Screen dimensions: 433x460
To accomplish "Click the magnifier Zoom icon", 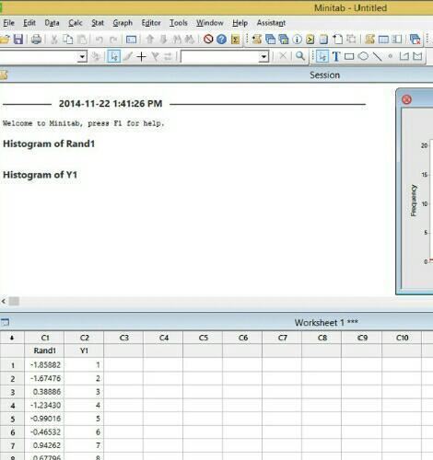I will point(300,56).
